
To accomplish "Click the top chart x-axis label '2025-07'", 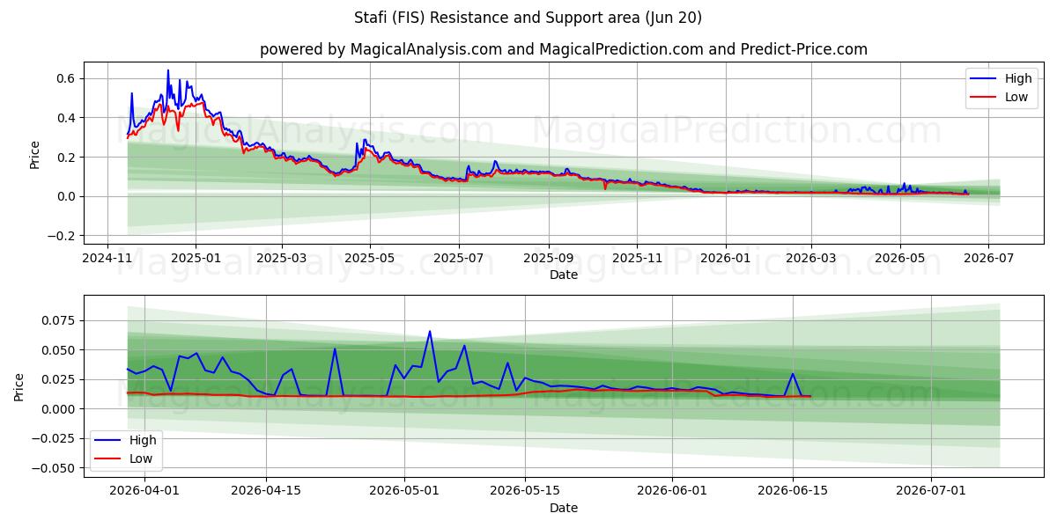I will click(459, 258).
